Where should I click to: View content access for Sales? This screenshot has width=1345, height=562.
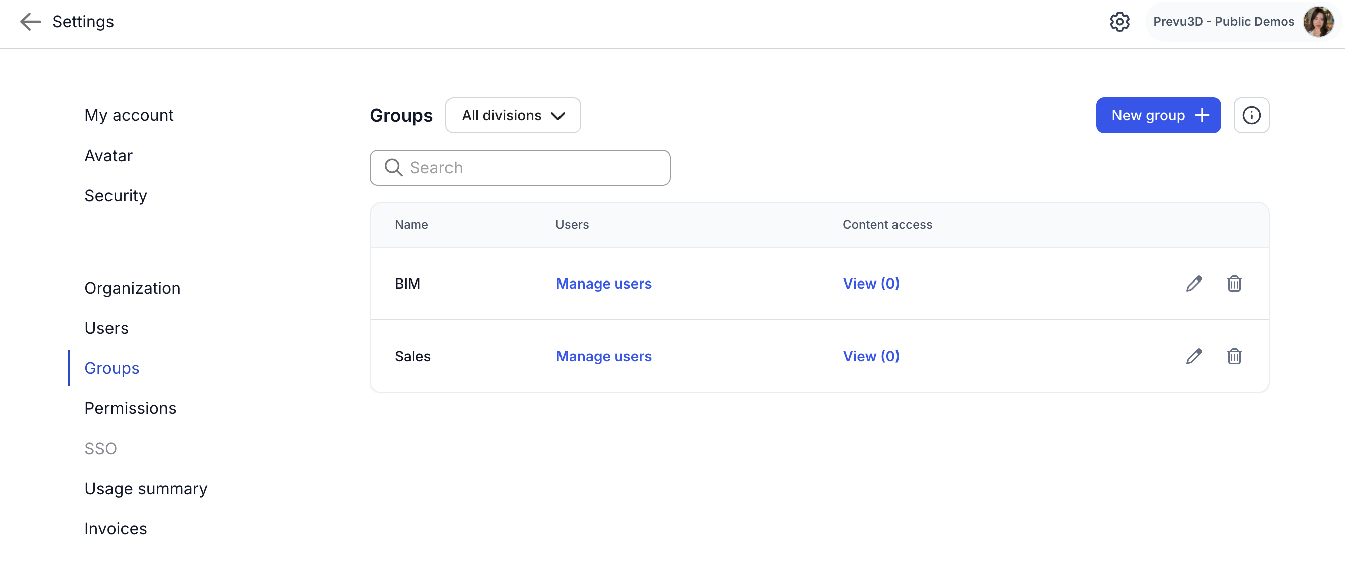(x=870, y=356)
